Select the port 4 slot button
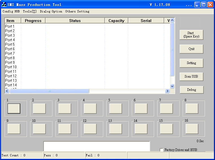The image size is (215, 160). [x=90, y=108]
